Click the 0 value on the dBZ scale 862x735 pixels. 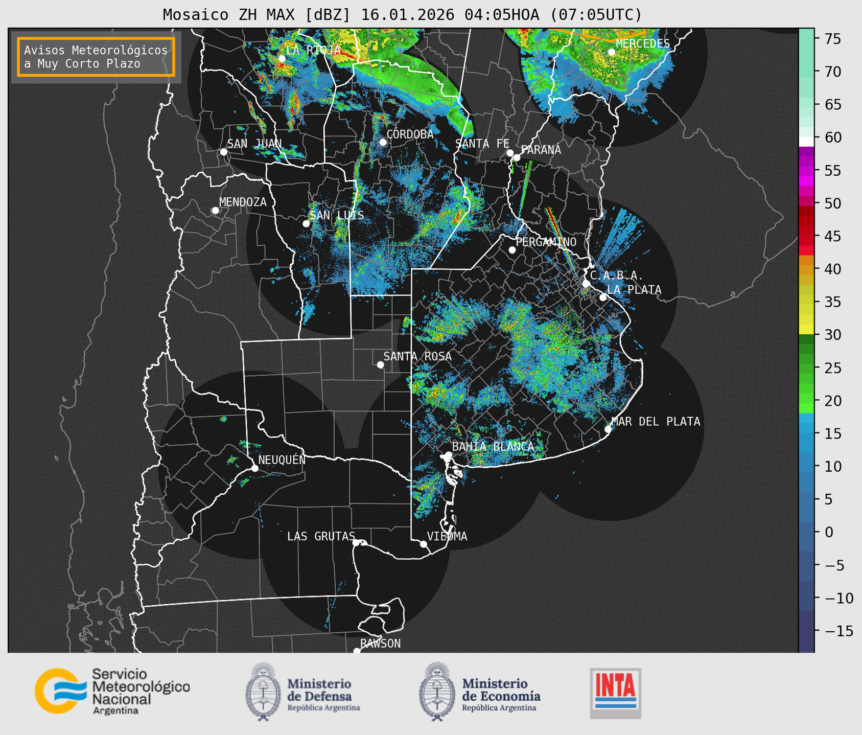(829, 533)
